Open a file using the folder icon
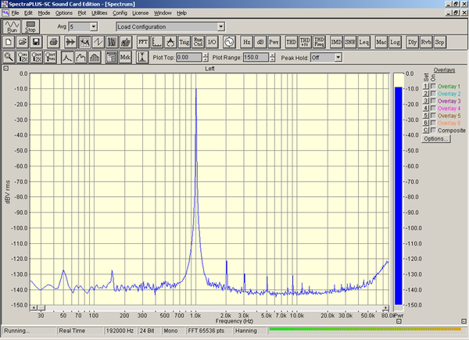 pyautogui.click(x=23, y=42)
